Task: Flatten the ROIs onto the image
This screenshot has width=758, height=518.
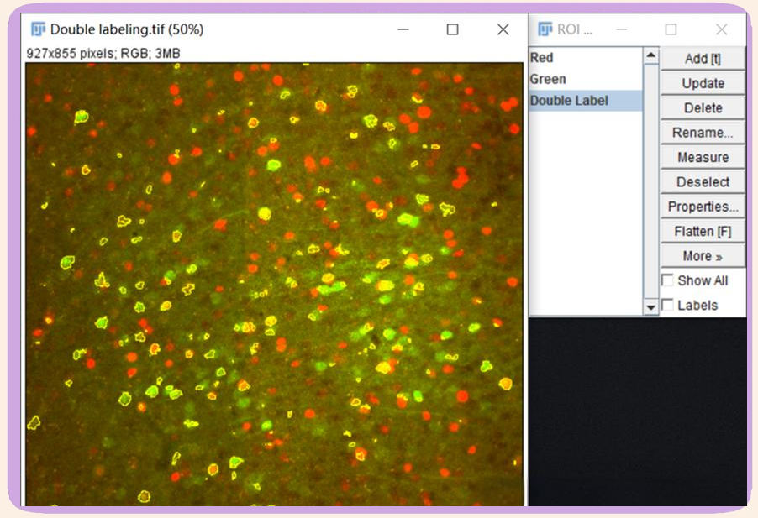Action: 702,231
